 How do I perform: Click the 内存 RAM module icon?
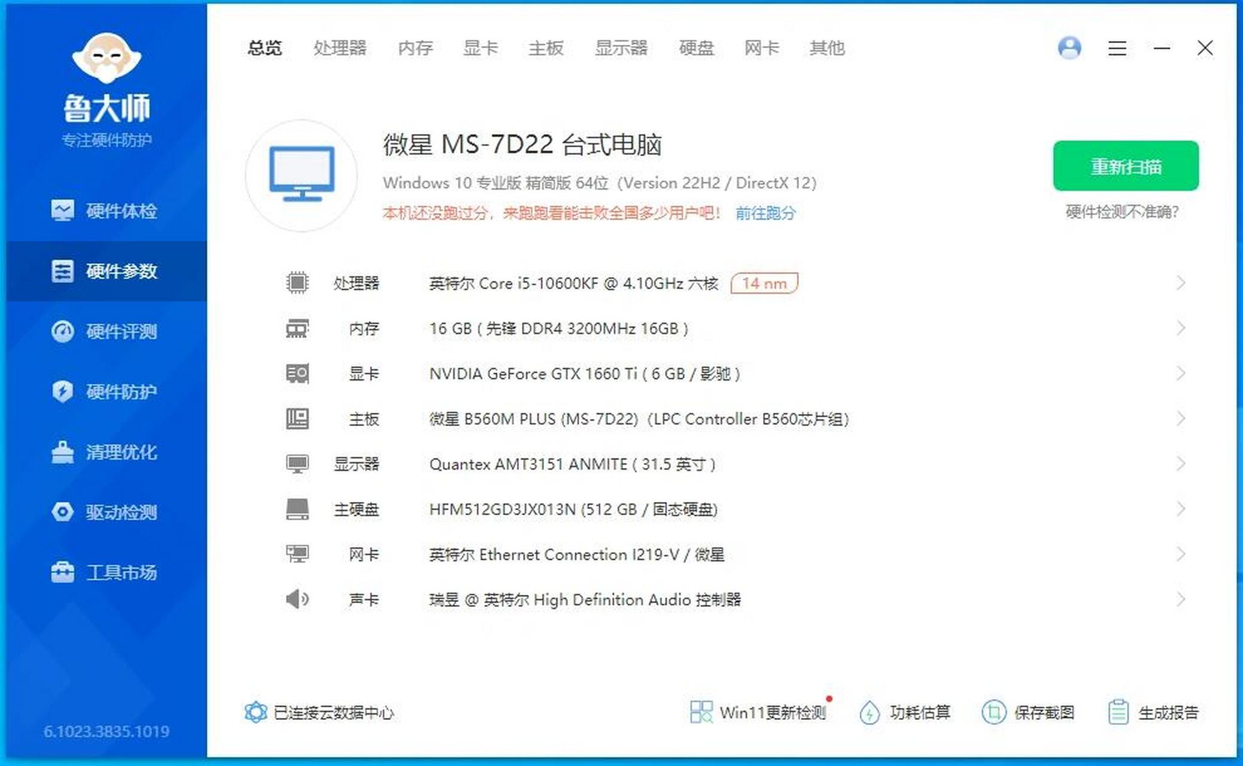coord(297,328)
